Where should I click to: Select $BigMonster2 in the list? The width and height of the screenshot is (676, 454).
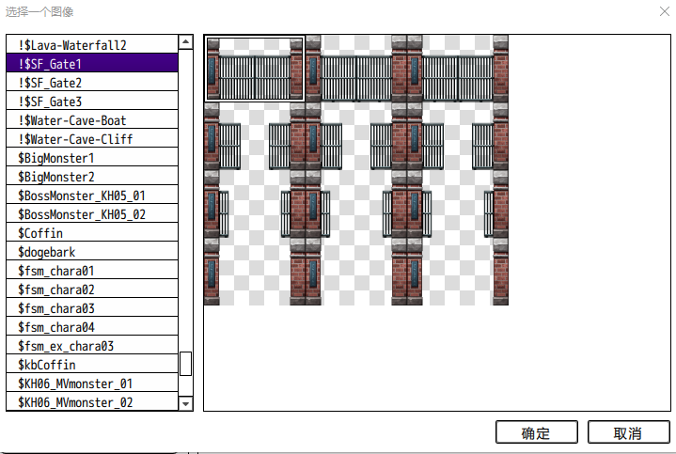(x=92, y=177)
